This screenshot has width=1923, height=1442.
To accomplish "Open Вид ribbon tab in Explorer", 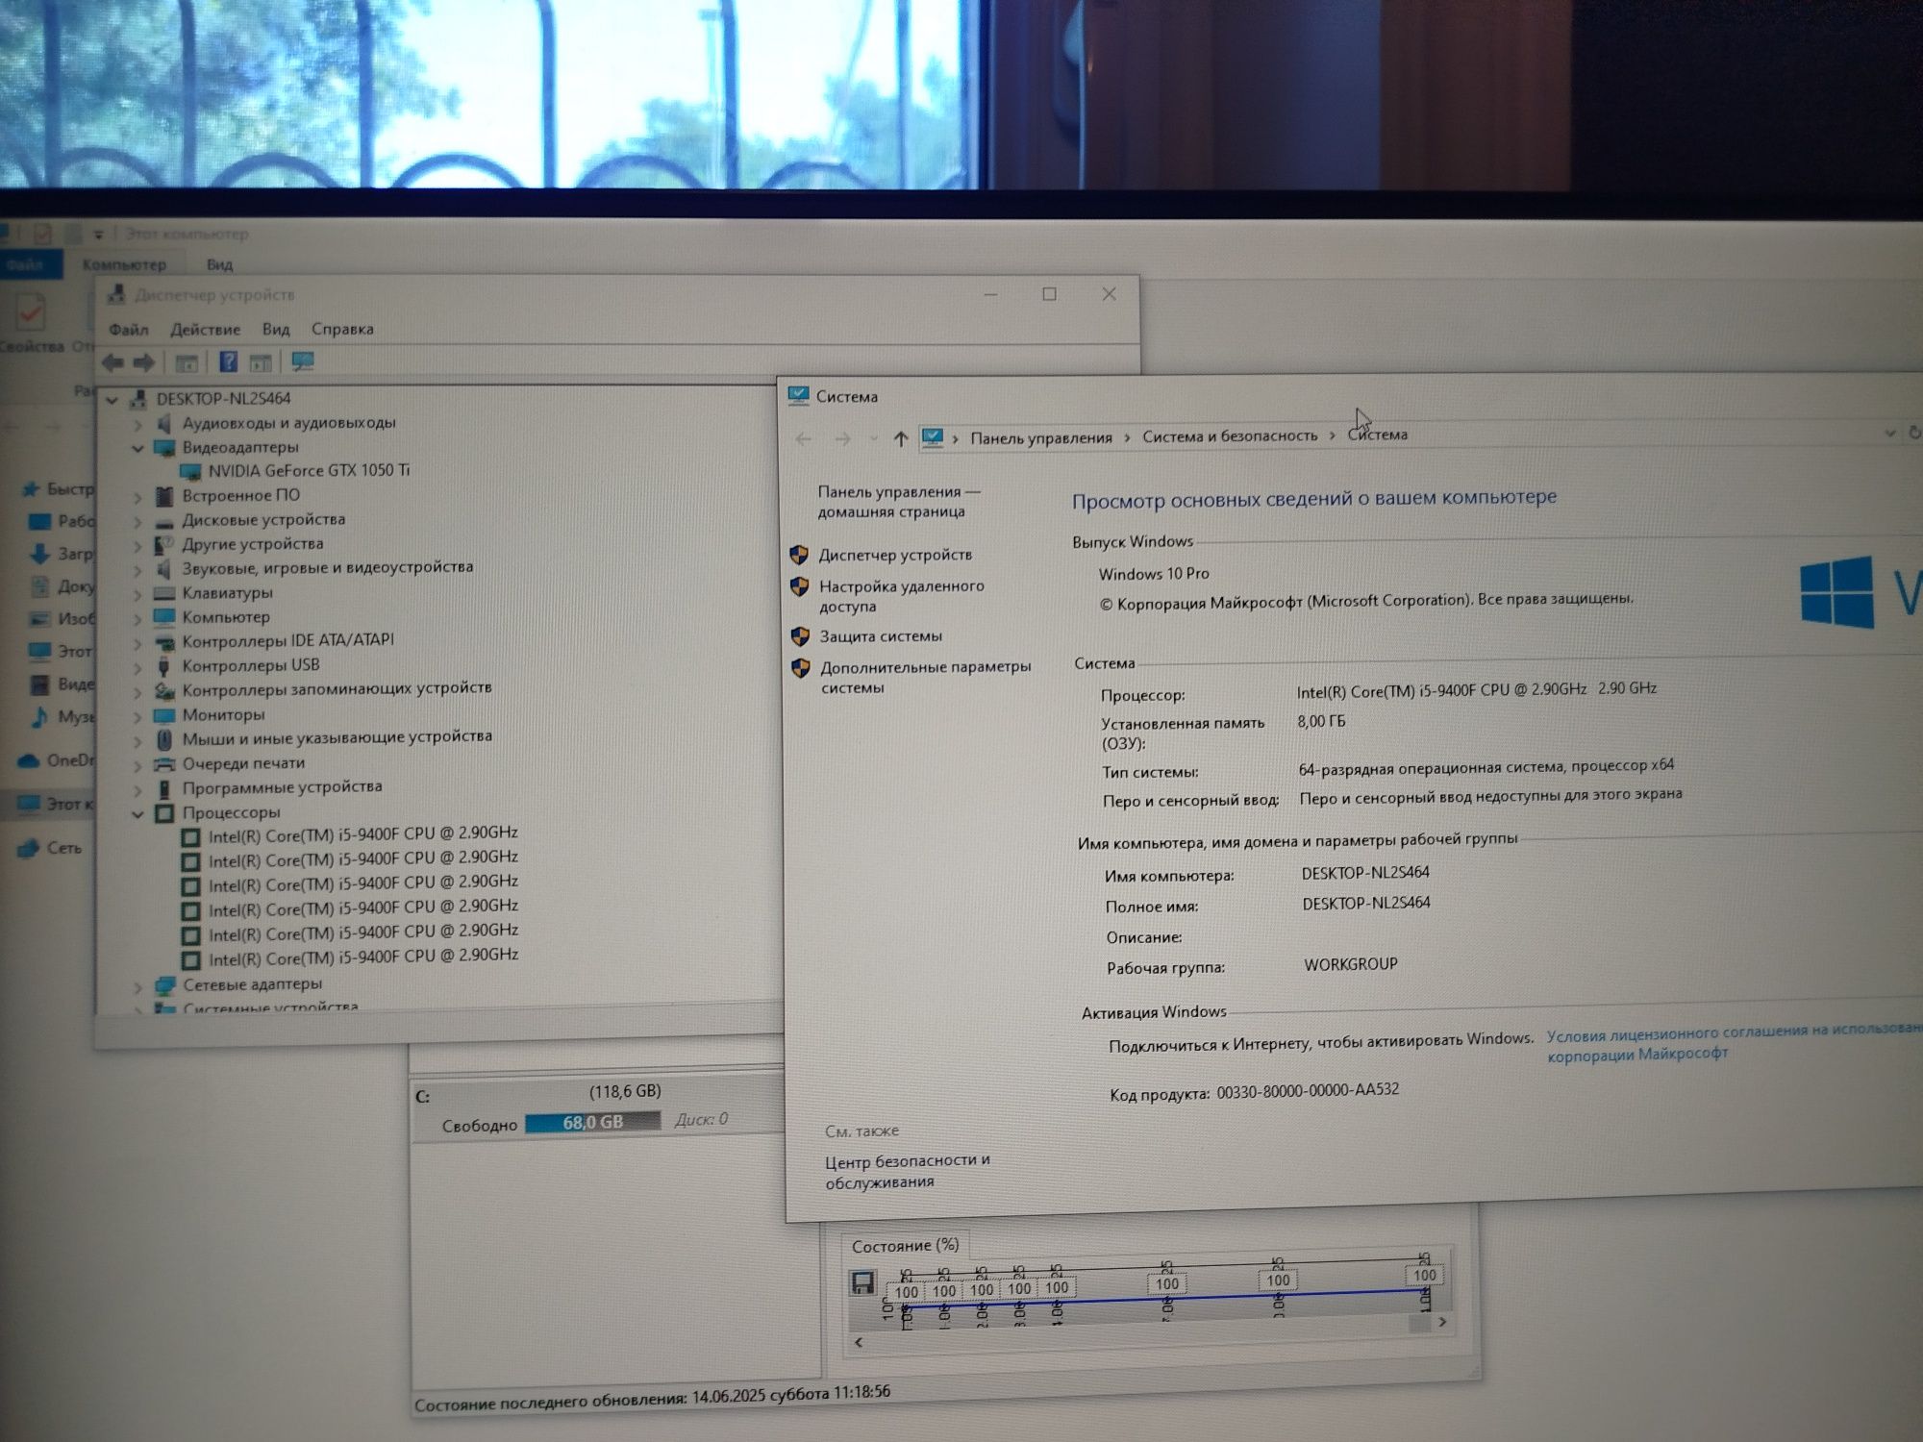I will [219, 264].
